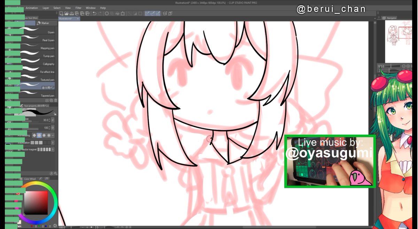Image resolution: width=418 pixels, height=229 pixels.
Task: Click the Navigator zoom in magnifier icon
Action: [408, 66]
